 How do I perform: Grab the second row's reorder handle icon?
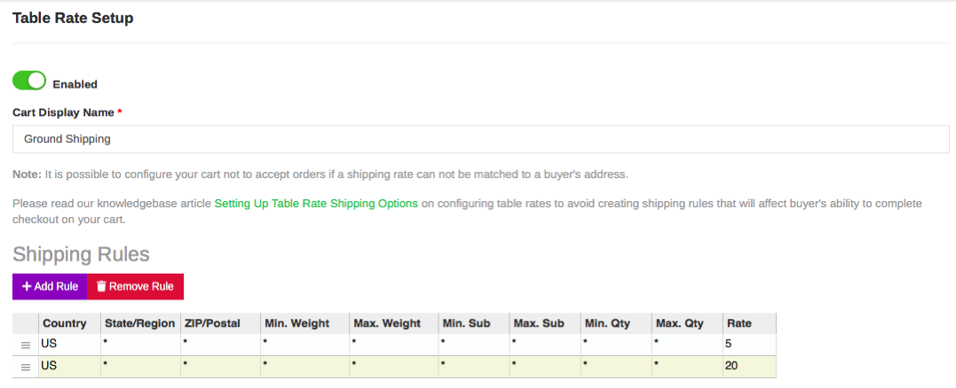point(26,368)
